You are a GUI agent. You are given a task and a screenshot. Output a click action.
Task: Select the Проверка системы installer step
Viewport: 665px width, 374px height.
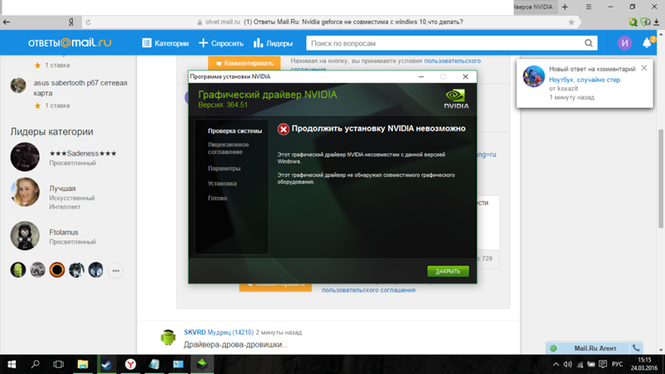tap(234, 131)
